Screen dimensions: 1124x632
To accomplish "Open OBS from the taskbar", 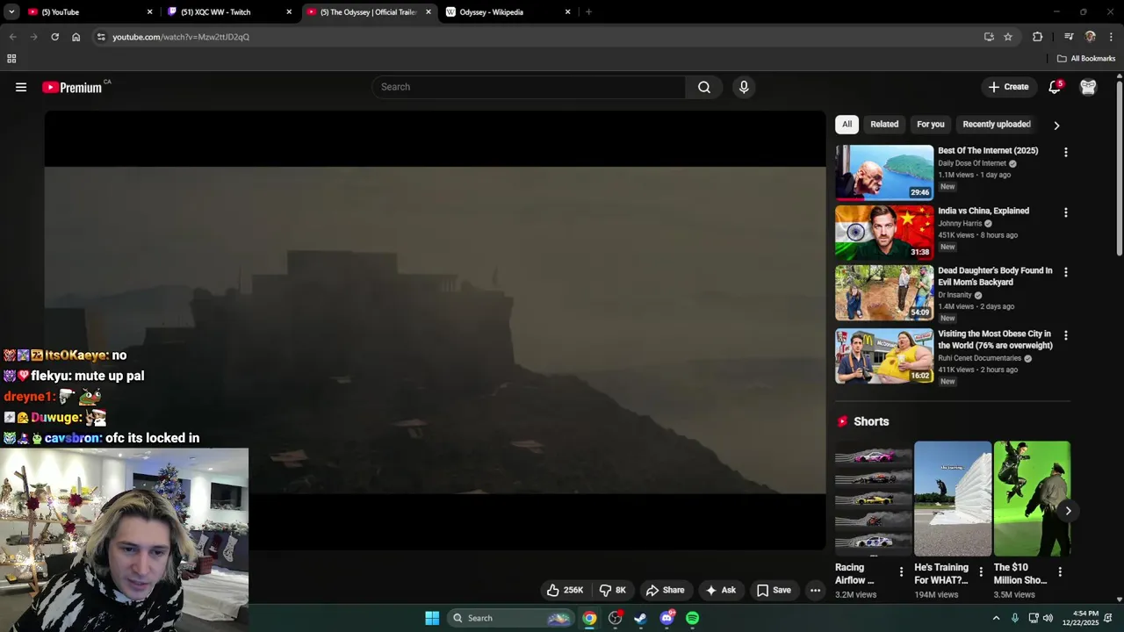I will point(616,618).
